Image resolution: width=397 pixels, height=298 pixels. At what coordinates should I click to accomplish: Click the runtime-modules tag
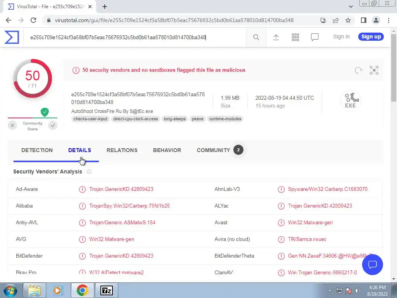tap(225, 119)
